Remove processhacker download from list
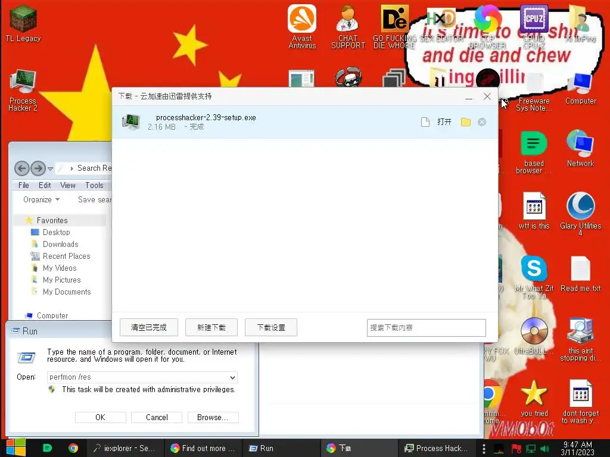 (x=482, y=122)
